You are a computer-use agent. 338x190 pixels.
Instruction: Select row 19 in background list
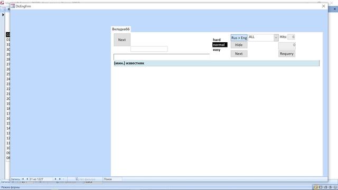8,103
